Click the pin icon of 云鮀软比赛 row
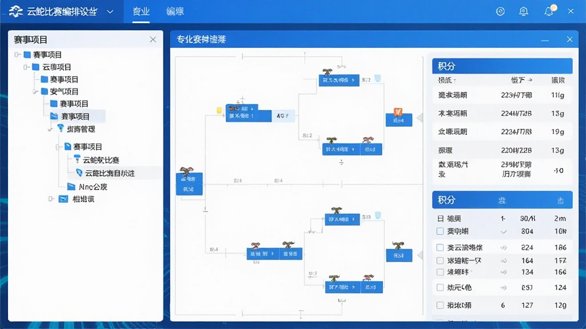This screenshot has width=586, height=329. pyautogui.click(x=77, y=159)
